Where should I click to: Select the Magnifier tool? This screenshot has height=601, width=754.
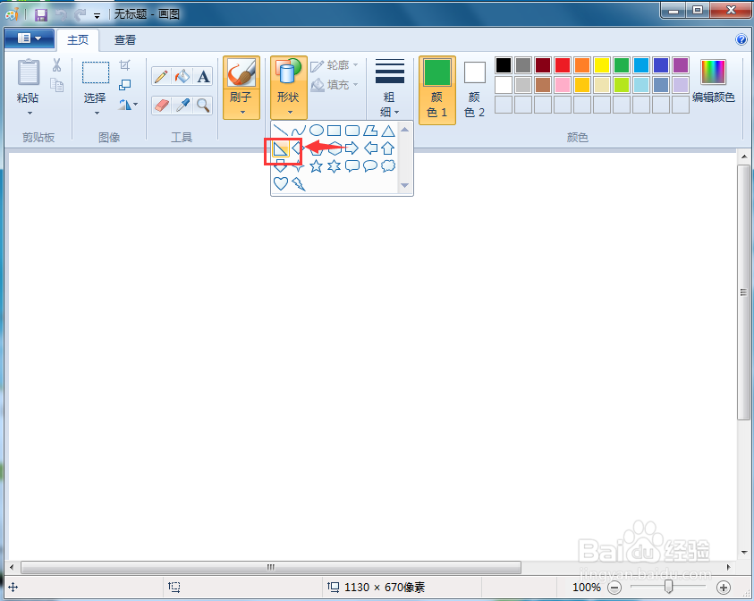(x=203, y=105)
